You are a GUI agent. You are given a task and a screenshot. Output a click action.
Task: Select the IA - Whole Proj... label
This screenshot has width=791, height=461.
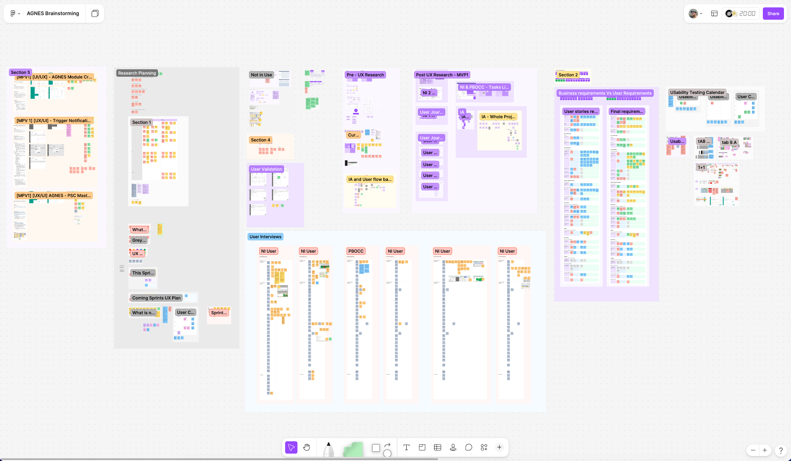click(x=498, y=117)
